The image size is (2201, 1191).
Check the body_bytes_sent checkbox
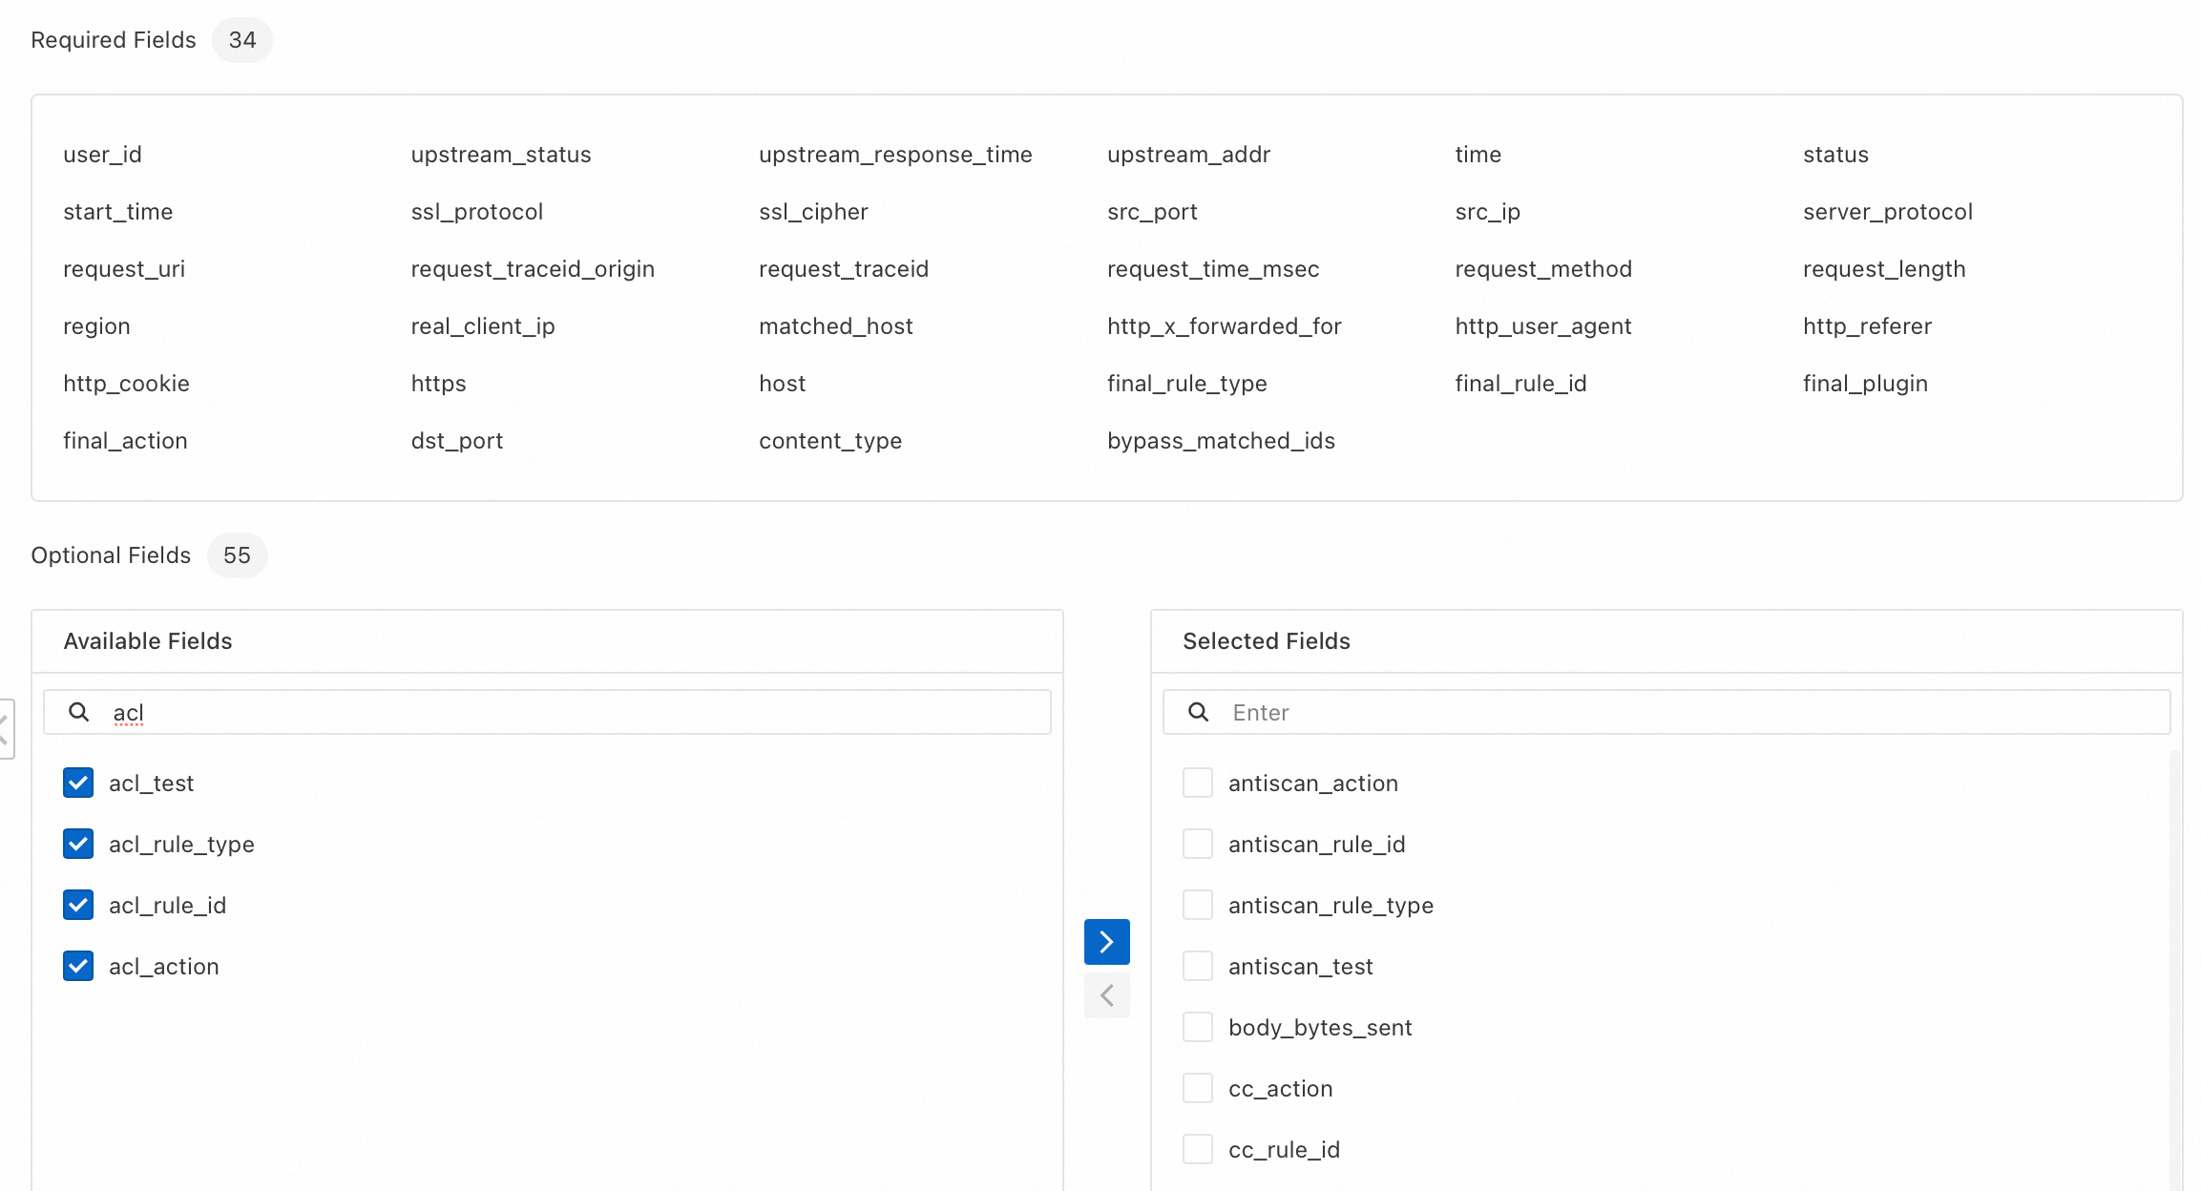(1197, 1027)
